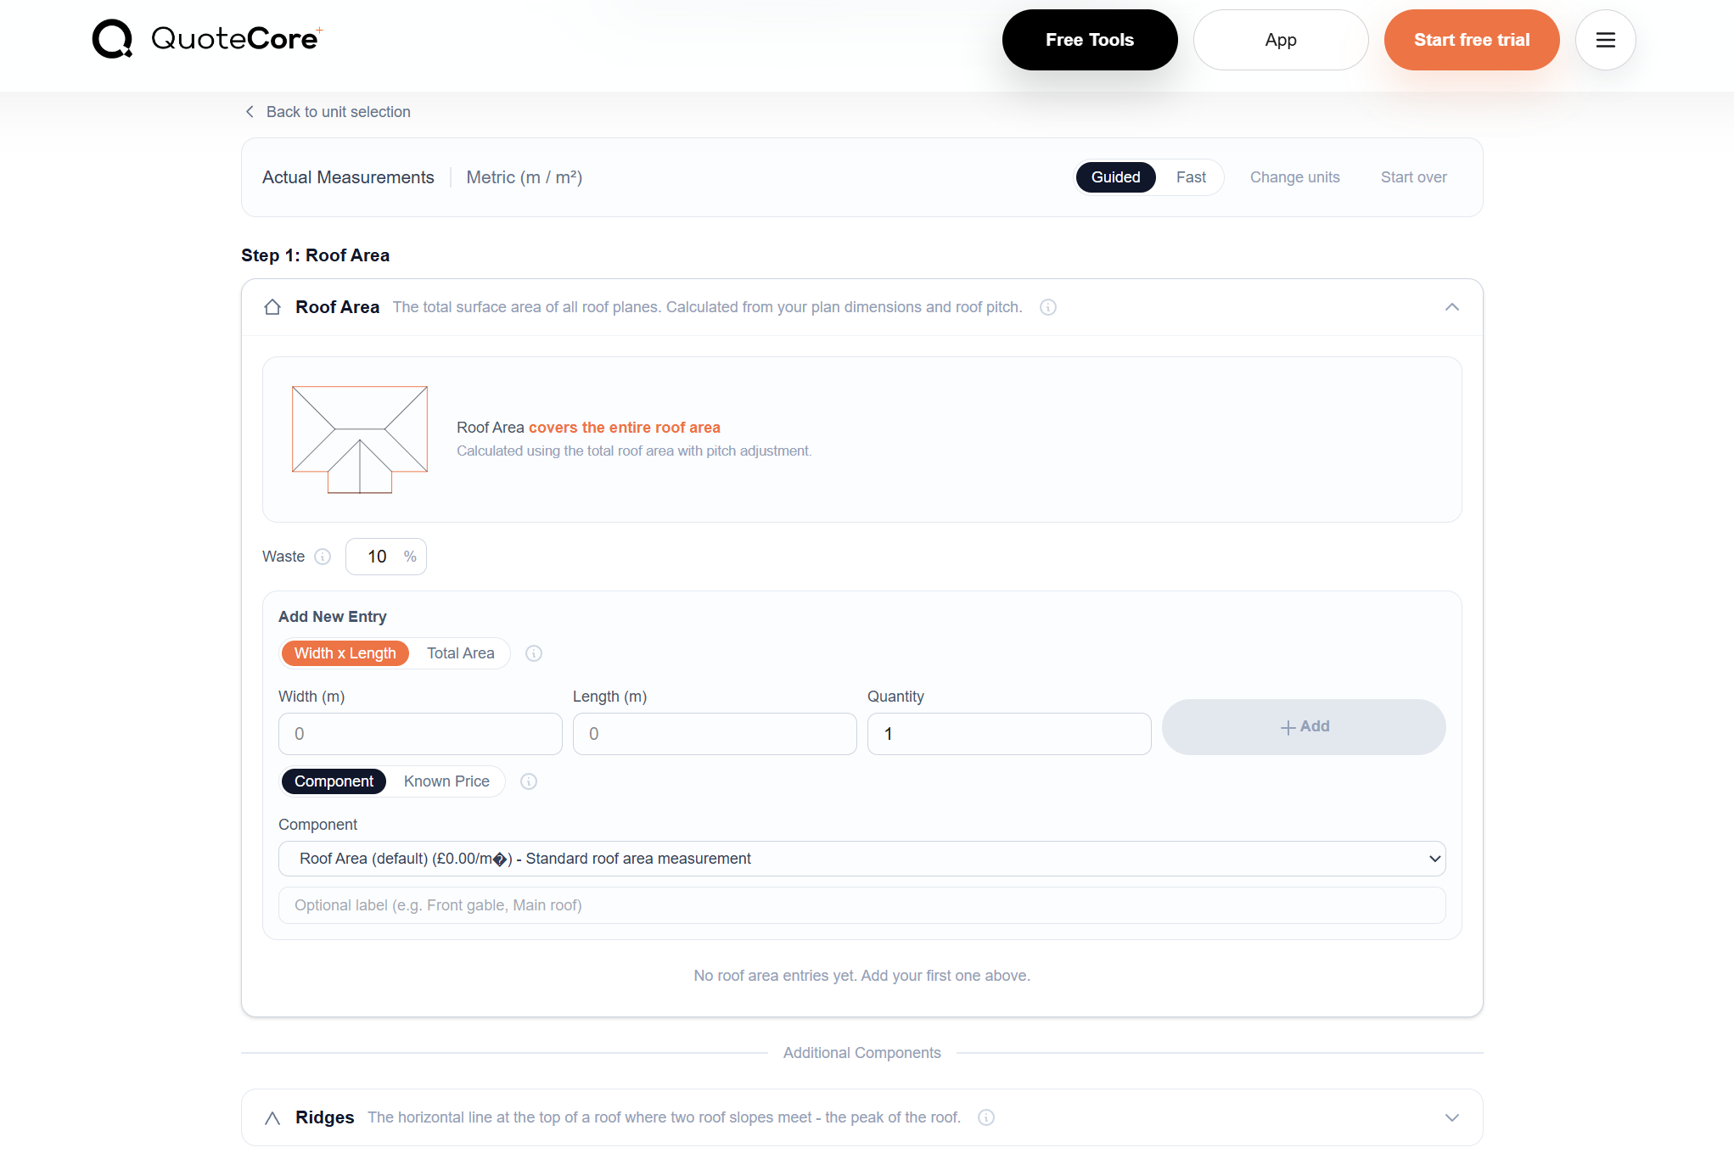Open info icon beside Known Price
The height and width of the screenshot is (1159, 1734).
click(x=529, y=781)
